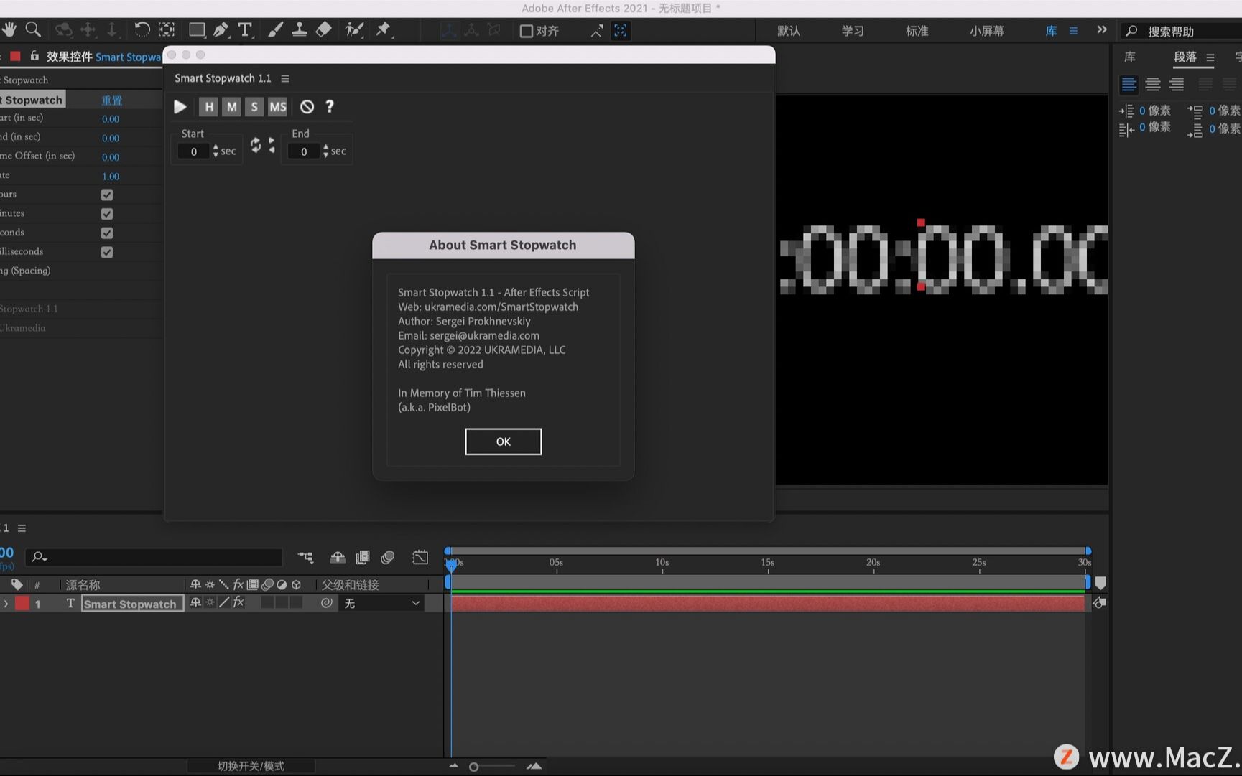Align paragraph text right
1242x776 pixels.
1177,85
